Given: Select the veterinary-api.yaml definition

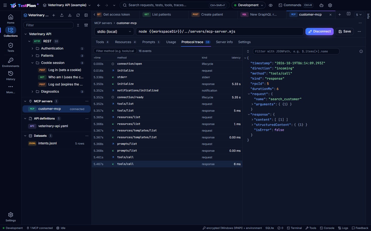Looking at the screenshot, I should [x=56, y=126].
